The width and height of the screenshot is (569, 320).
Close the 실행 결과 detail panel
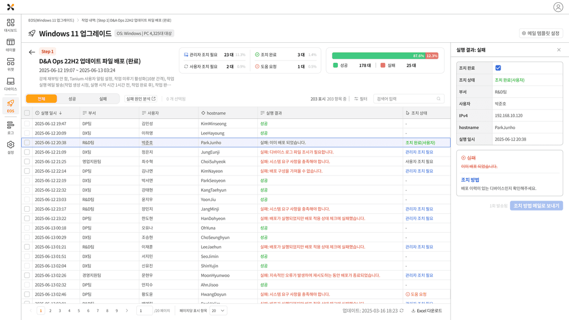pyautogui.click(x=558, y=49)
